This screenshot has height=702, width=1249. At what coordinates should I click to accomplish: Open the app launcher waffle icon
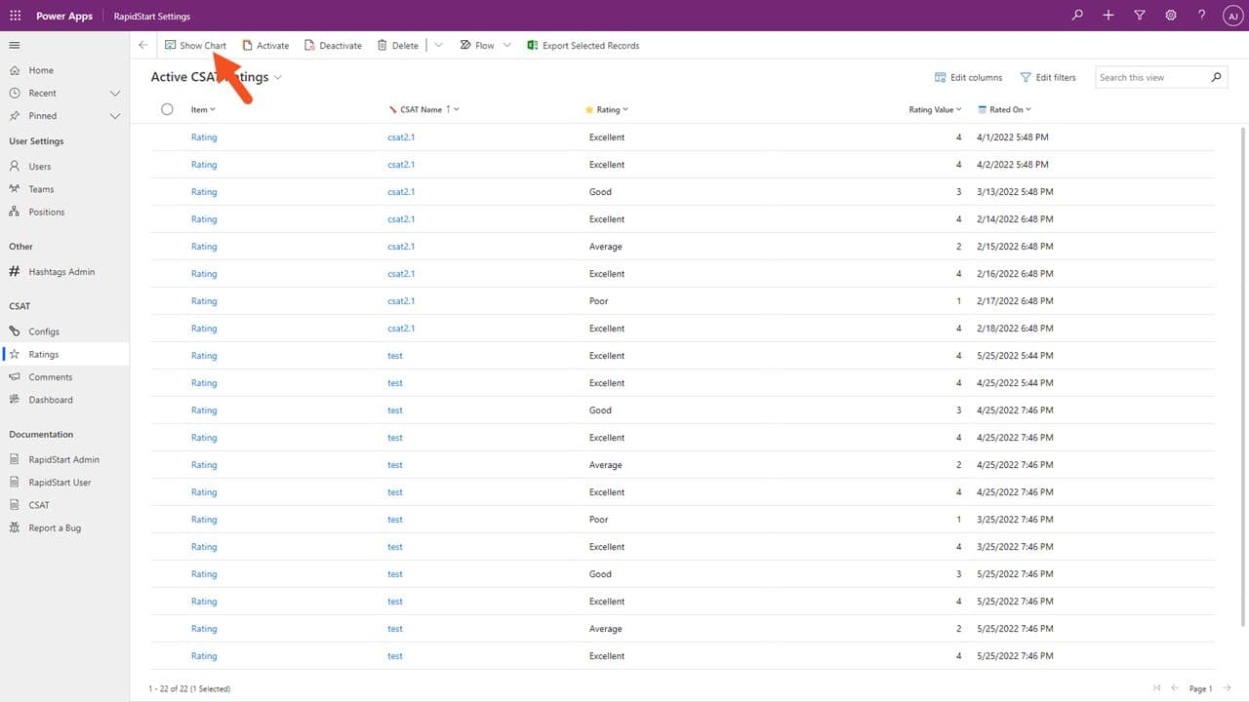tap(15, 16)
